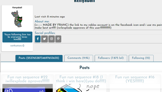Open the Twitter social profile icon
The height and width of the screenshot is (92, 162).
[45, 39]
